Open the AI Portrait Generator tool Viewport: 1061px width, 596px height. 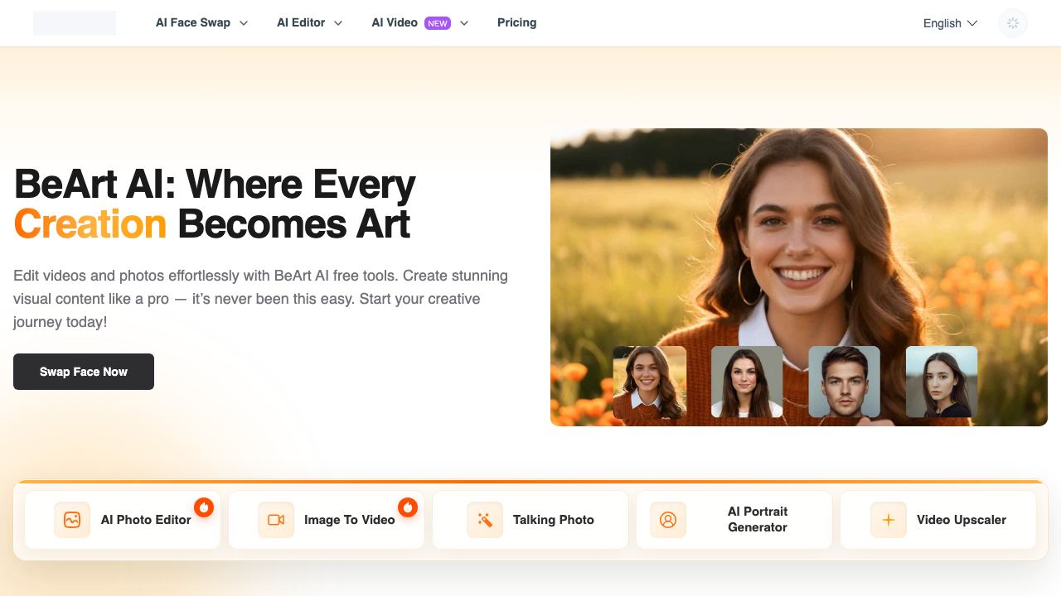point(734,520)
